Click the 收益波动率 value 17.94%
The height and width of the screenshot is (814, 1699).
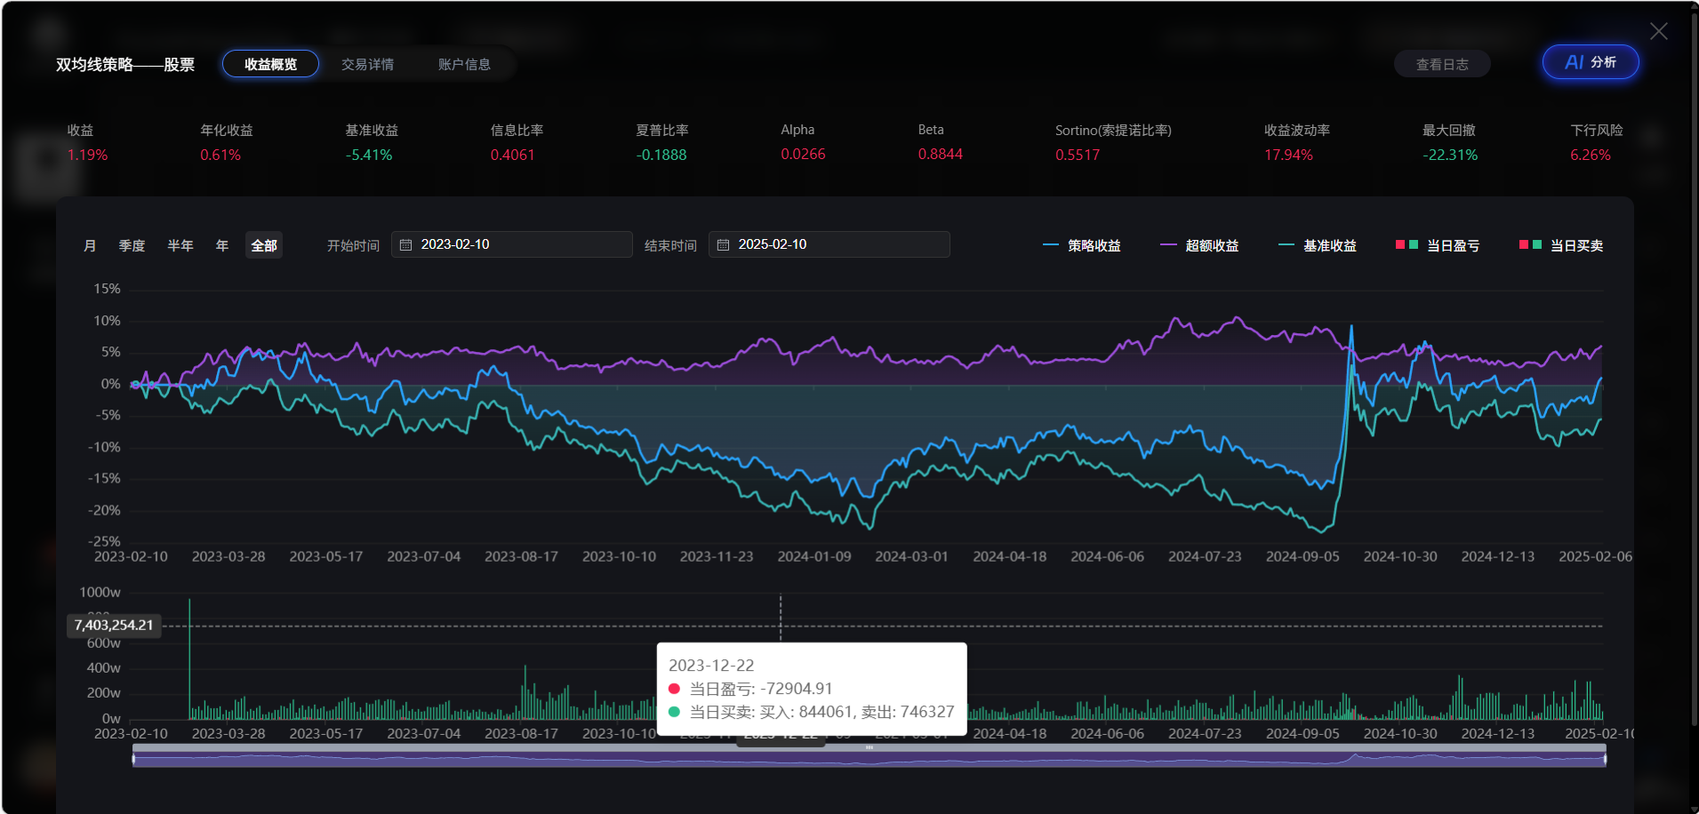pyautogui.click(x=1288, y=155)
